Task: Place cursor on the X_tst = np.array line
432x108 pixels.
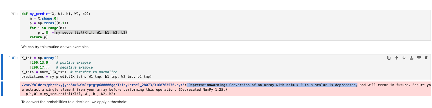Action: pos(40,58)
